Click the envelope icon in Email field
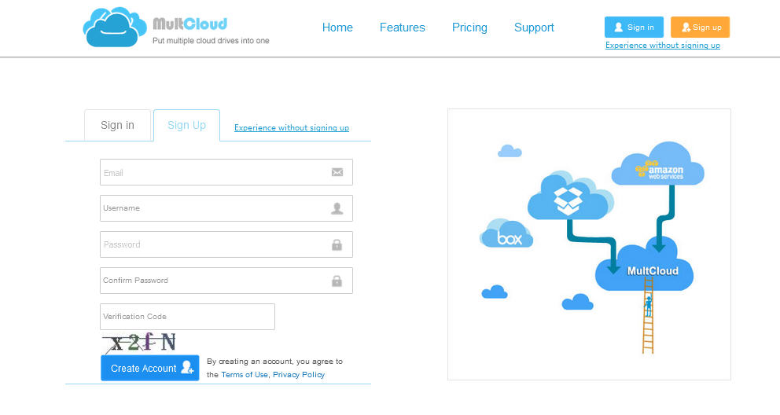This screenshot has width=780, height=415. tap(337, 172)
